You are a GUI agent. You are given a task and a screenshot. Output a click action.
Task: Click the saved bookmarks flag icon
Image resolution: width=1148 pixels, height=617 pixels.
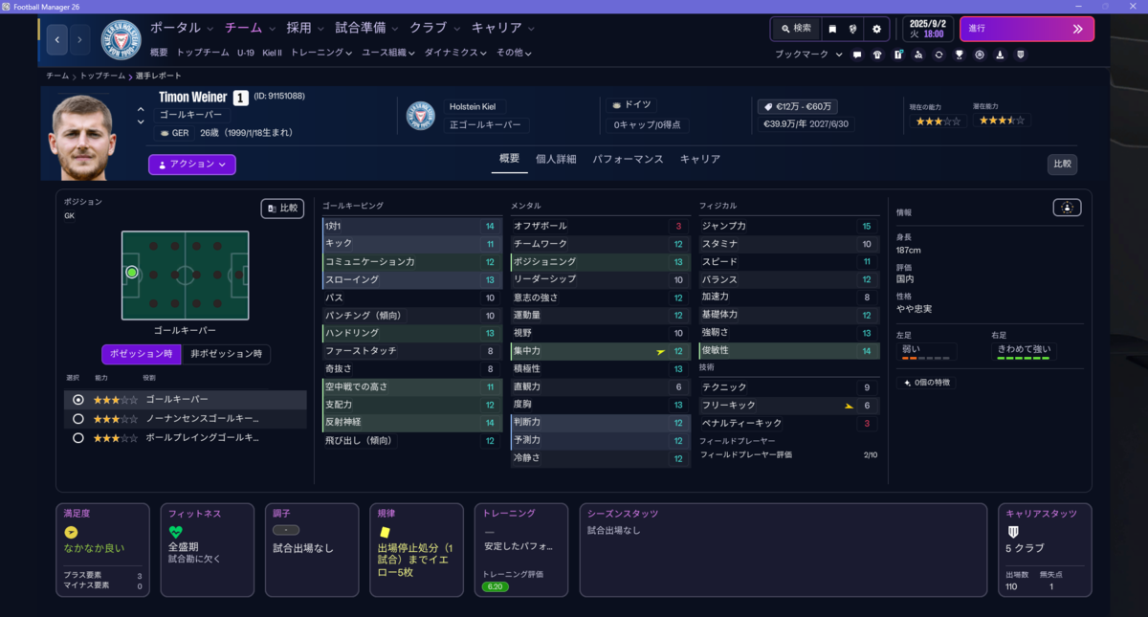tap(832, 29)
